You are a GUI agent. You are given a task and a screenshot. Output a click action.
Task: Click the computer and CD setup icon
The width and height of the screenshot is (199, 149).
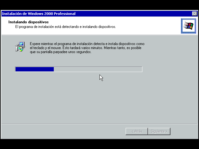(20, 47)
